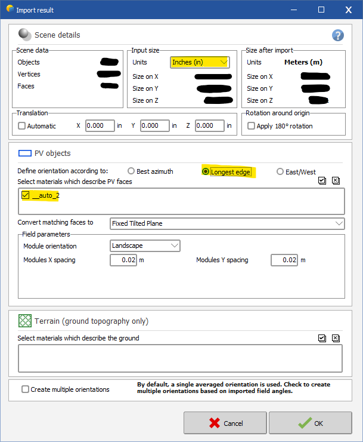Enable Create multiple orientations checkbox
Viewport: 363px width, 442px height.
click(x=25, y=389)
